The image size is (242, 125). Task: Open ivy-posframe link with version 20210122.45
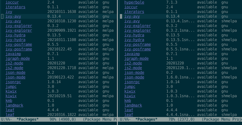coord(19,49)
